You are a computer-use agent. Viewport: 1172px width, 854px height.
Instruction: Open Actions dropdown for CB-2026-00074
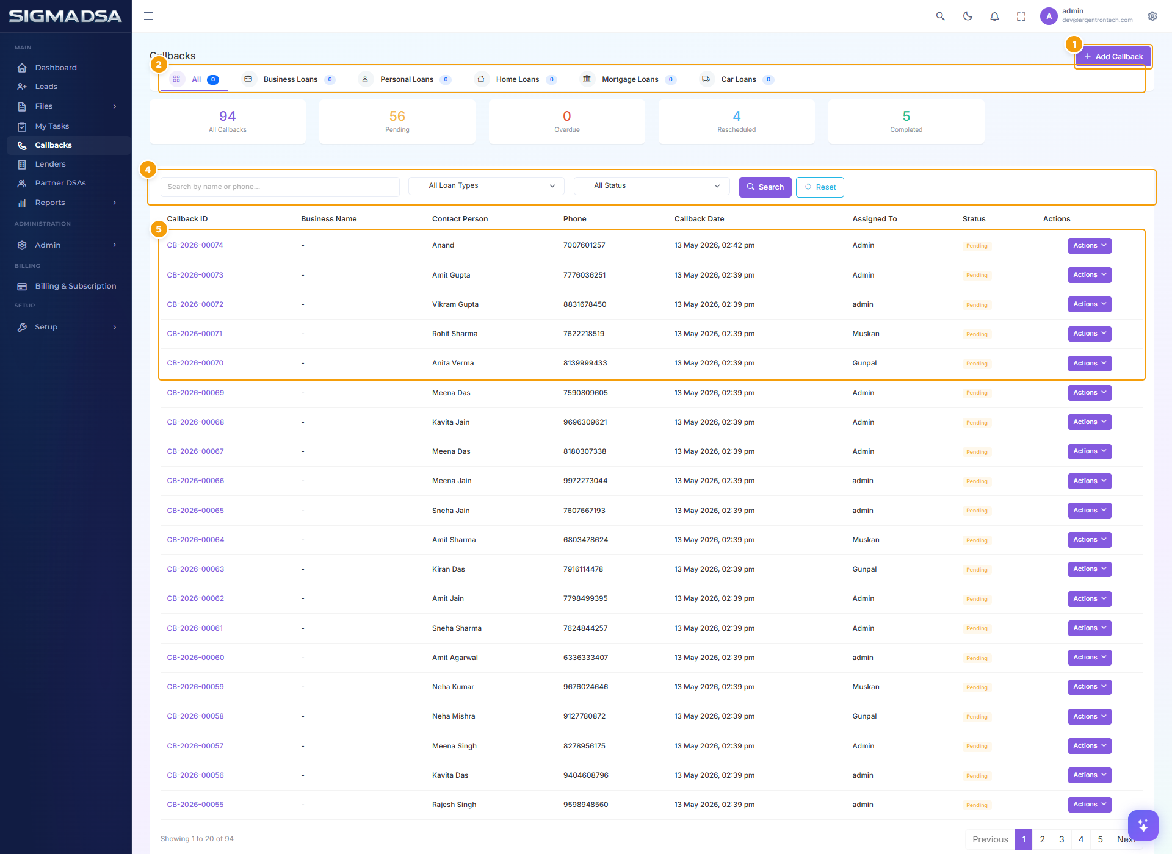click(1090, 246)
